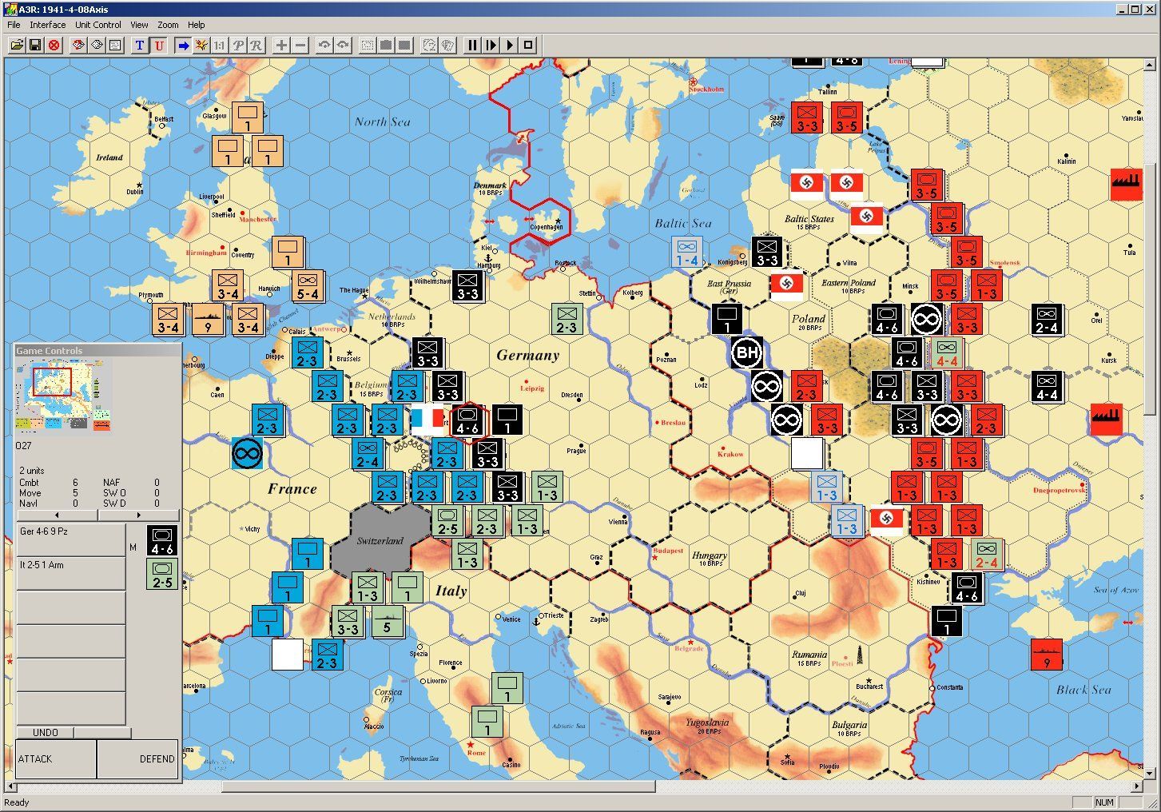The image size is (1161, 812).
Task: Click the step-forward playback button
Action: click(x=491, y=46)
